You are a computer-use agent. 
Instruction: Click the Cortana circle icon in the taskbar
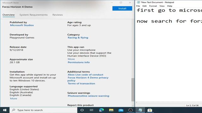[82, 110]
